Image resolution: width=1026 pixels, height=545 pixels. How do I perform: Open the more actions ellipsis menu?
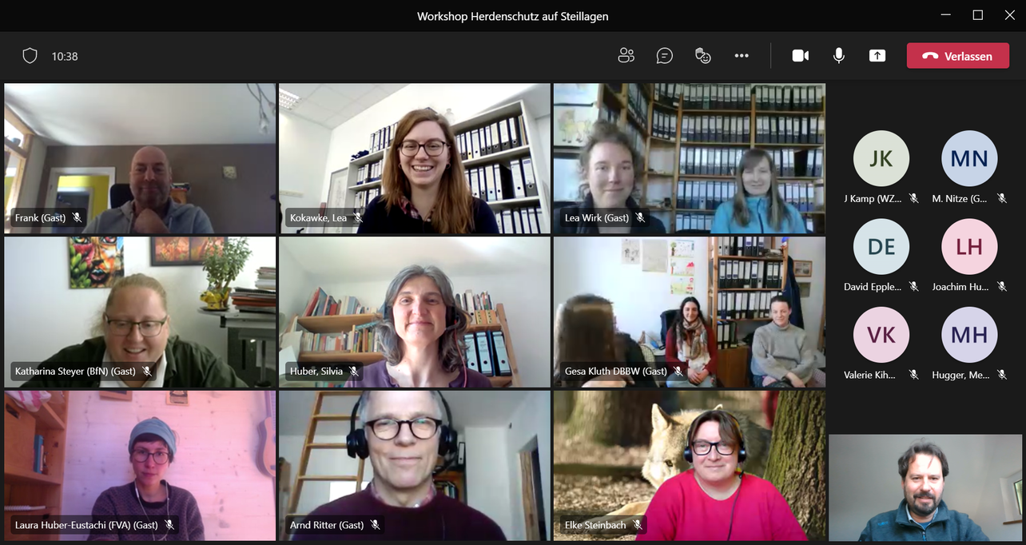[742, 56]
